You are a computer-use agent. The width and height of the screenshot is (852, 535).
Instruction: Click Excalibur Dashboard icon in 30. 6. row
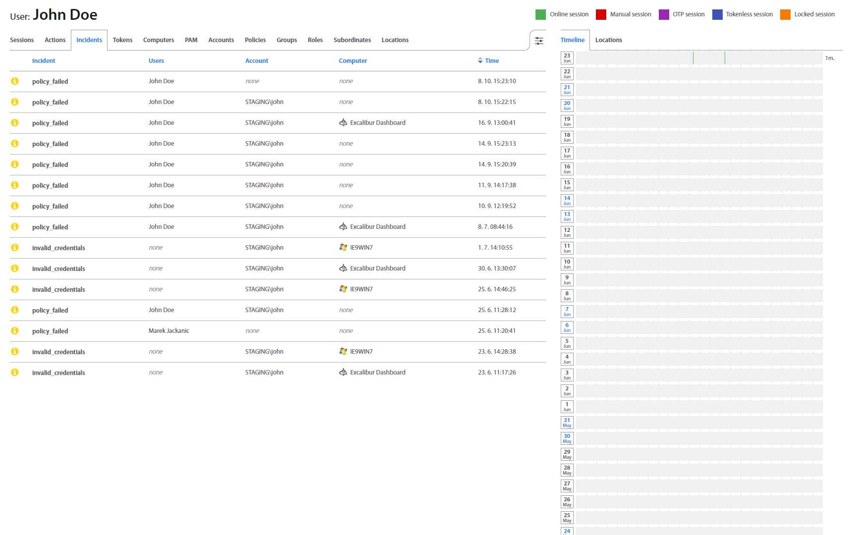[343, 268]
